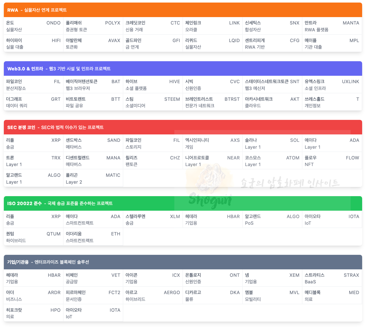Open the 넴 XEM cell
367x327 pixels.
click(x=272, y=278)
